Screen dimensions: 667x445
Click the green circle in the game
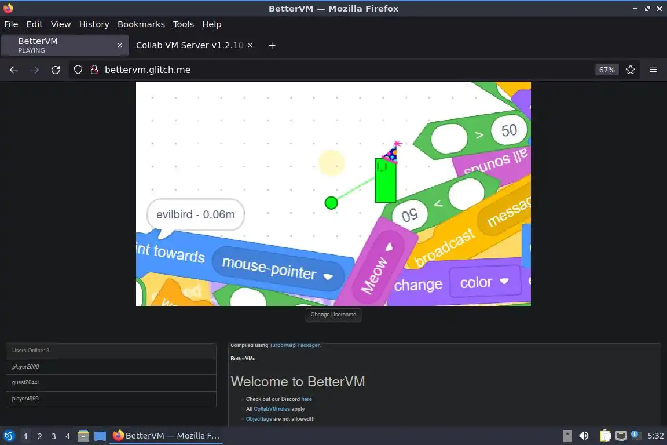point(331,203)
